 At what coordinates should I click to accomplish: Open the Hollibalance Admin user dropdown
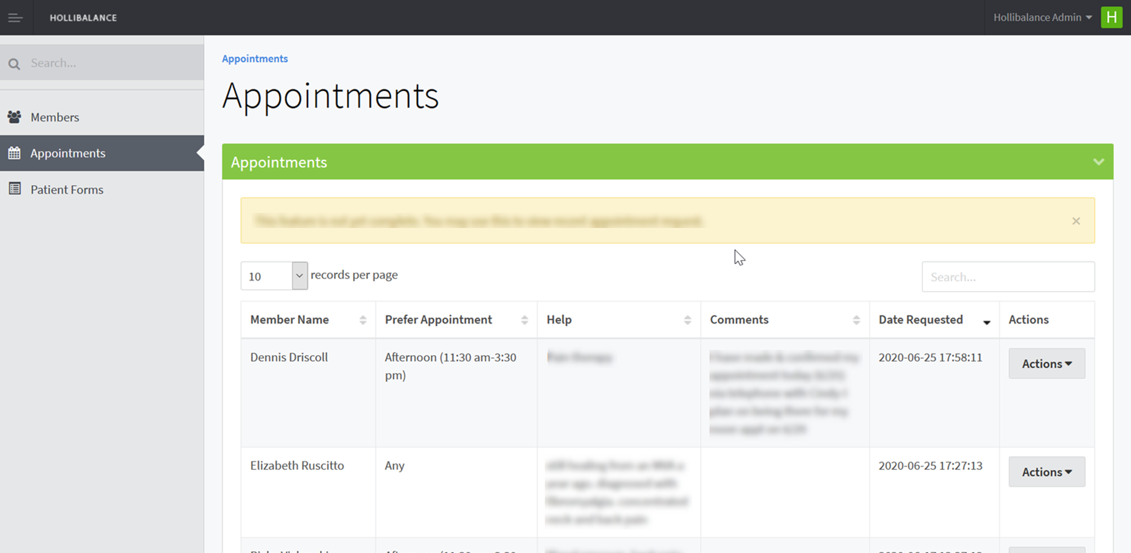[x=1042, y=17]
